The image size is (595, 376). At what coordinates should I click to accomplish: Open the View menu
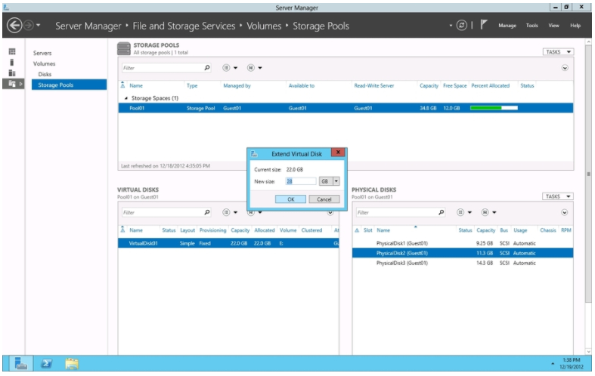pyautogui.click(x=553, y=26)
